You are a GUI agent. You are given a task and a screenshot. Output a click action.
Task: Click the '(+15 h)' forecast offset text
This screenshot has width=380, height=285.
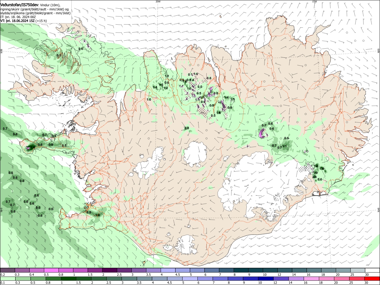pyautogui.click(x=41, y=21)
